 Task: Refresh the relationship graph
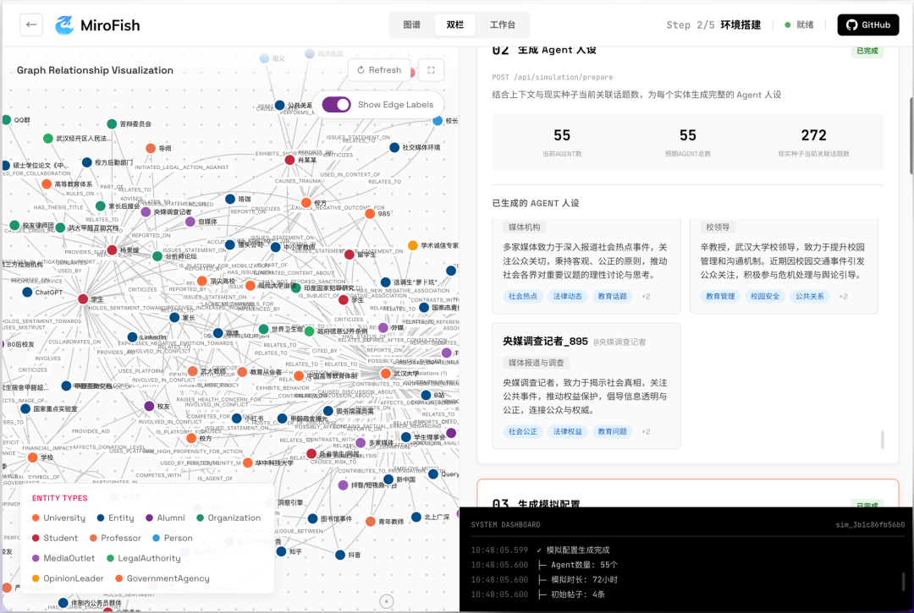coord(379,70)
